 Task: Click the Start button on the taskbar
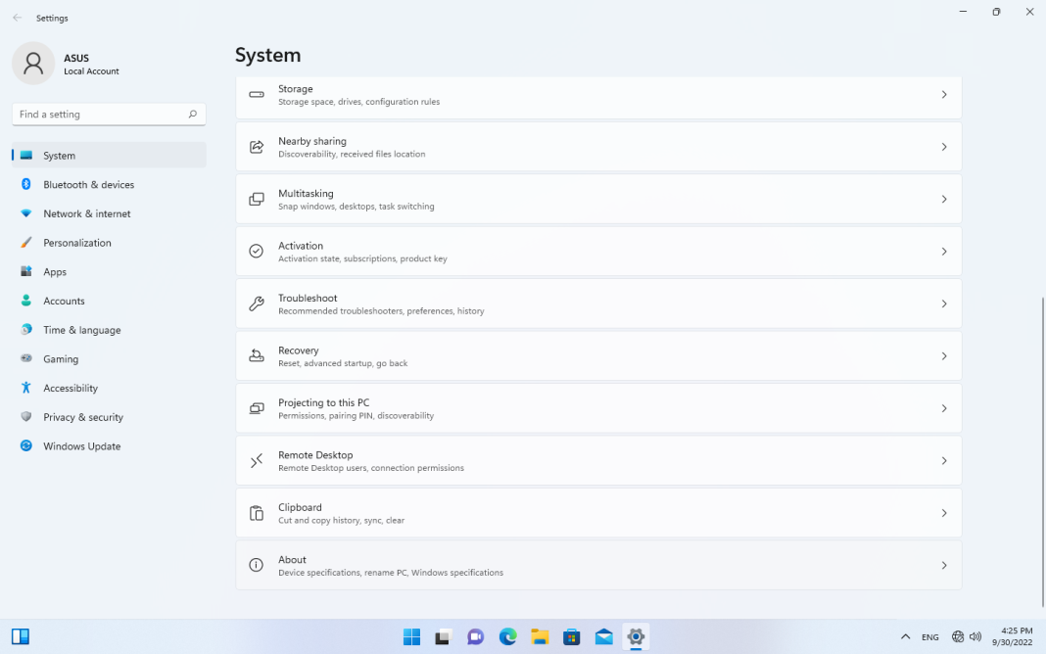point(411,636)
